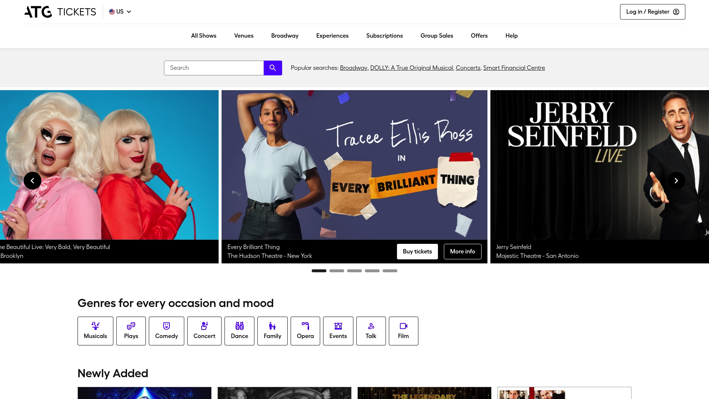709x399 pixels.
Task: Open the Jerry Seinfeld Live banner image
Action: [600, 165]
